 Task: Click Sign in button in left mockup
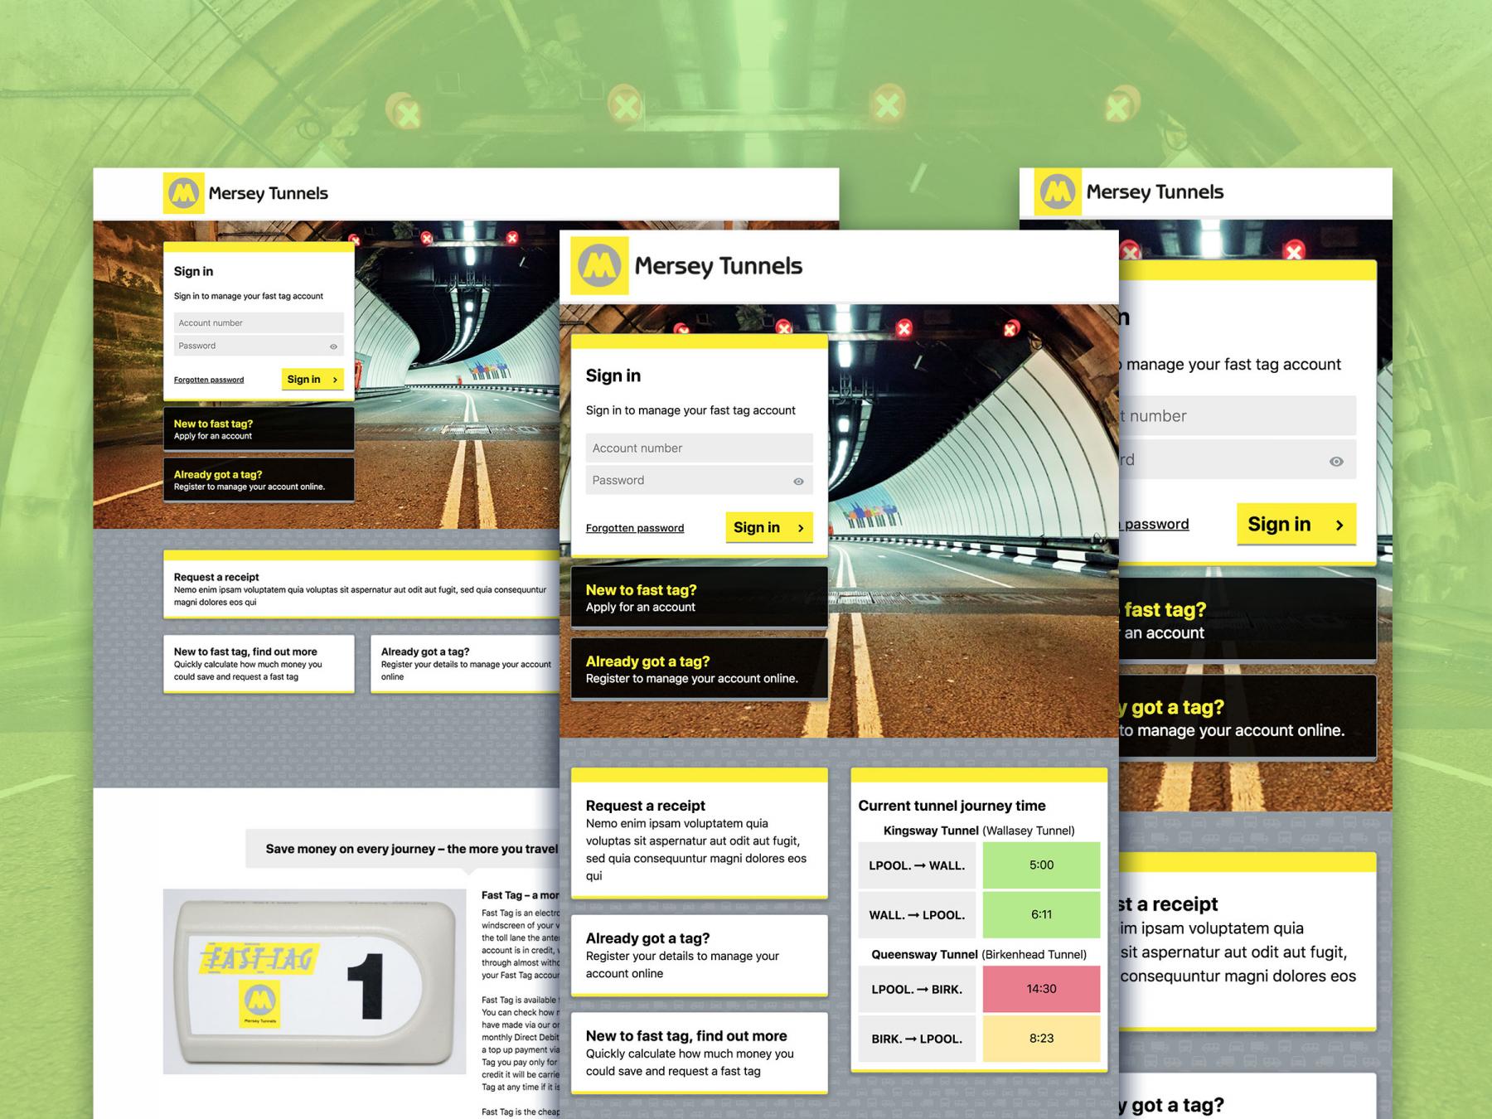(312, 379)
